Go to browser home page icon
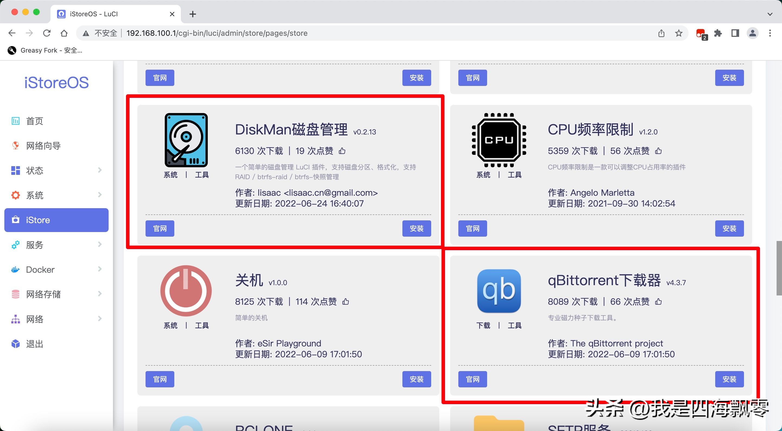 (x=64, y=33)
